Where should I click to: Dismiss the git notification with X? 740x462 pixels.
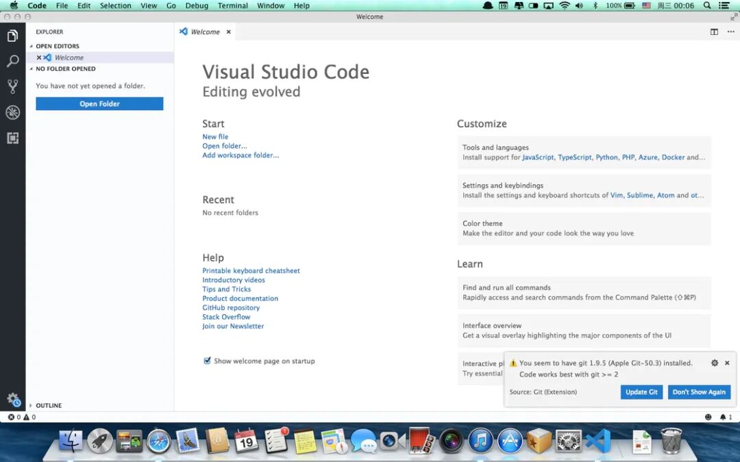727,363
